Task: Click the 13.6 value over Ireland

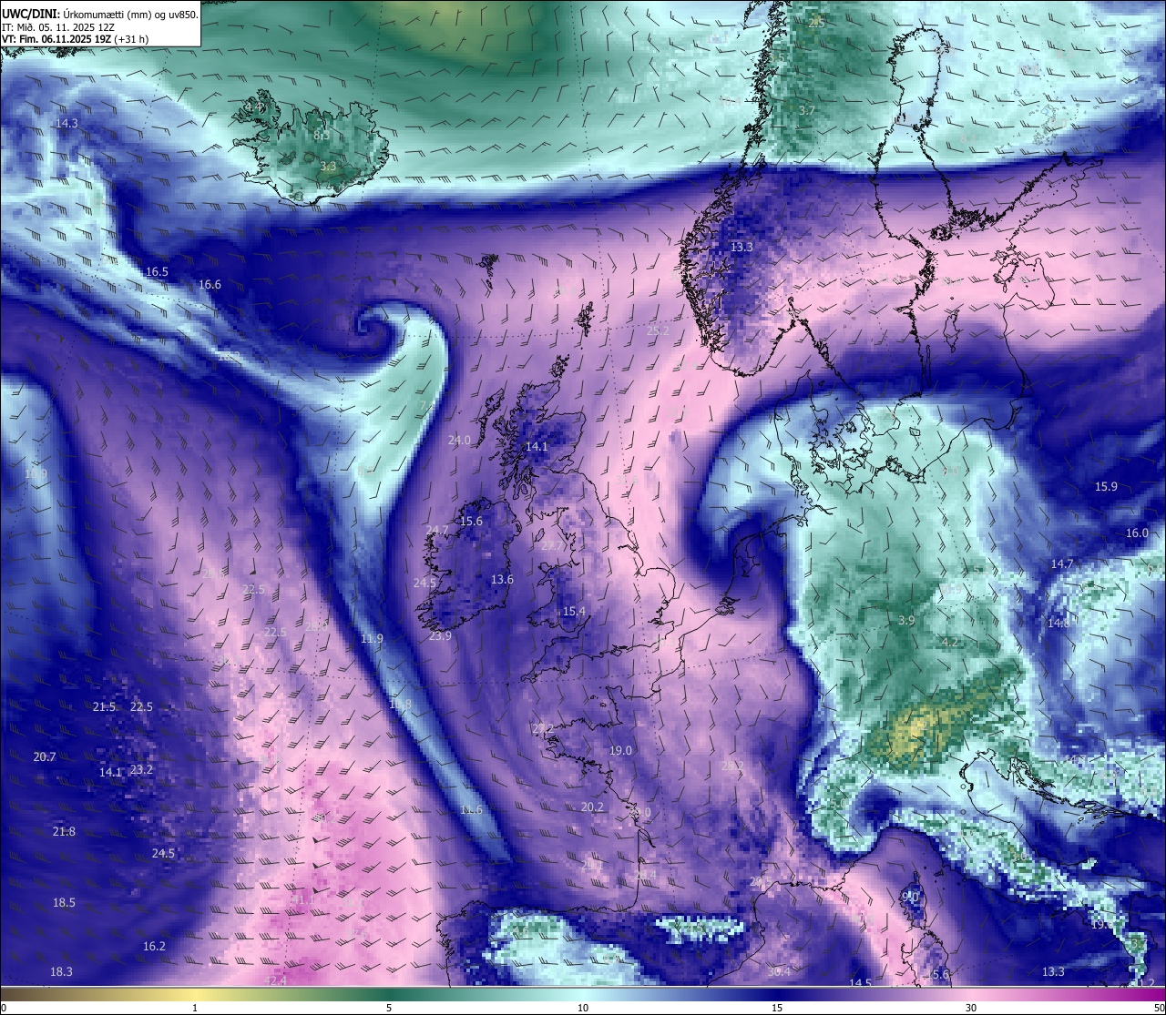Action: (x=502, y=580)
